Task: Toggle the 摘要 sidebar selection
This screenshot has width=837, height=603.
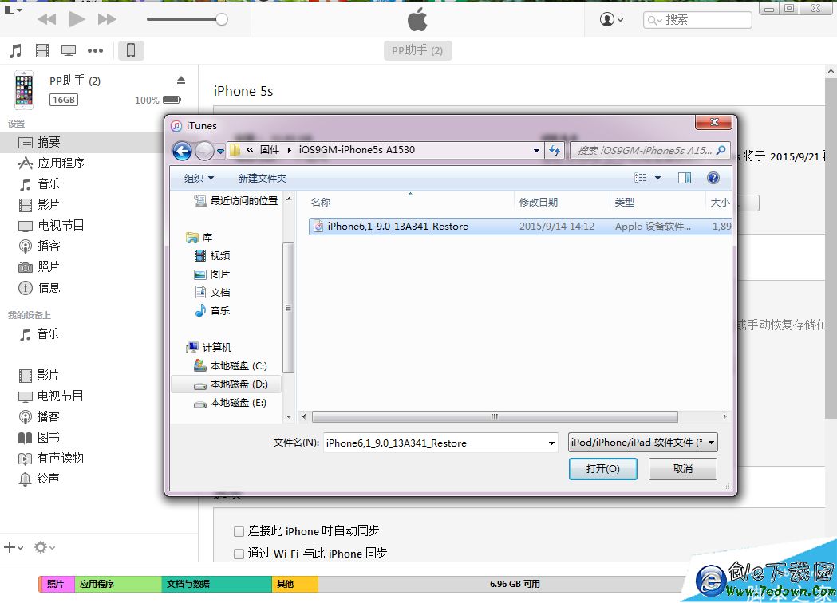Action: click(47, 142)
